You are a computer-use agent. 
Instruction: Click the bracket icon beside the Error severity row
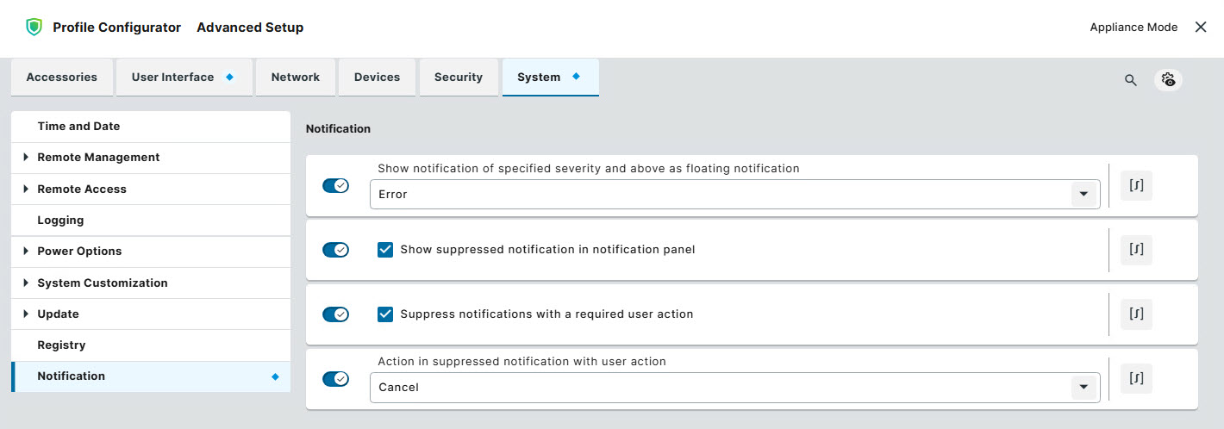1136,185
